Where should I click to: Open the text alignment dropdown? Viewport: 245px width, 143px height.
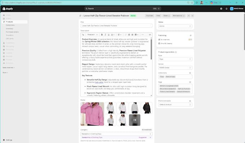coord(120,35)
